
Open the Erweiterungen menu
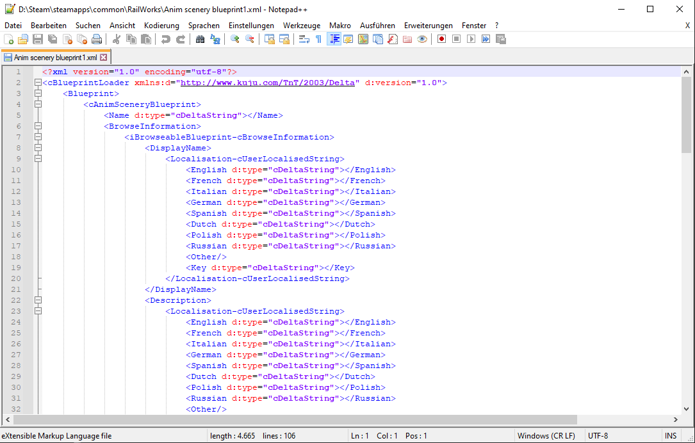428,26
